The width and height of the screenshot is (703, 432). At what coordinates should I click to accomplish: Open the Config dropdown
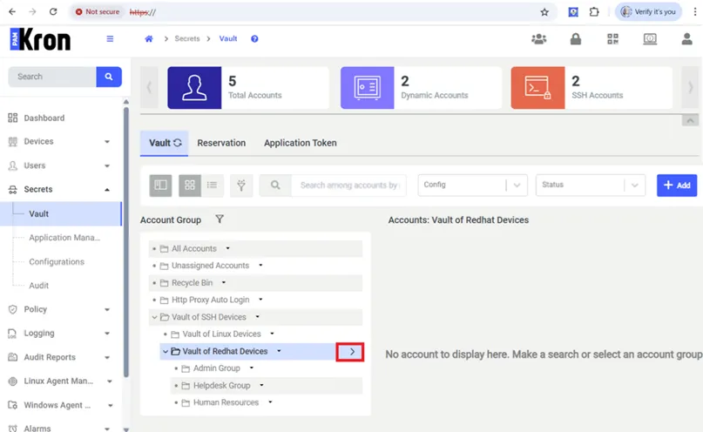pos(472,185)
